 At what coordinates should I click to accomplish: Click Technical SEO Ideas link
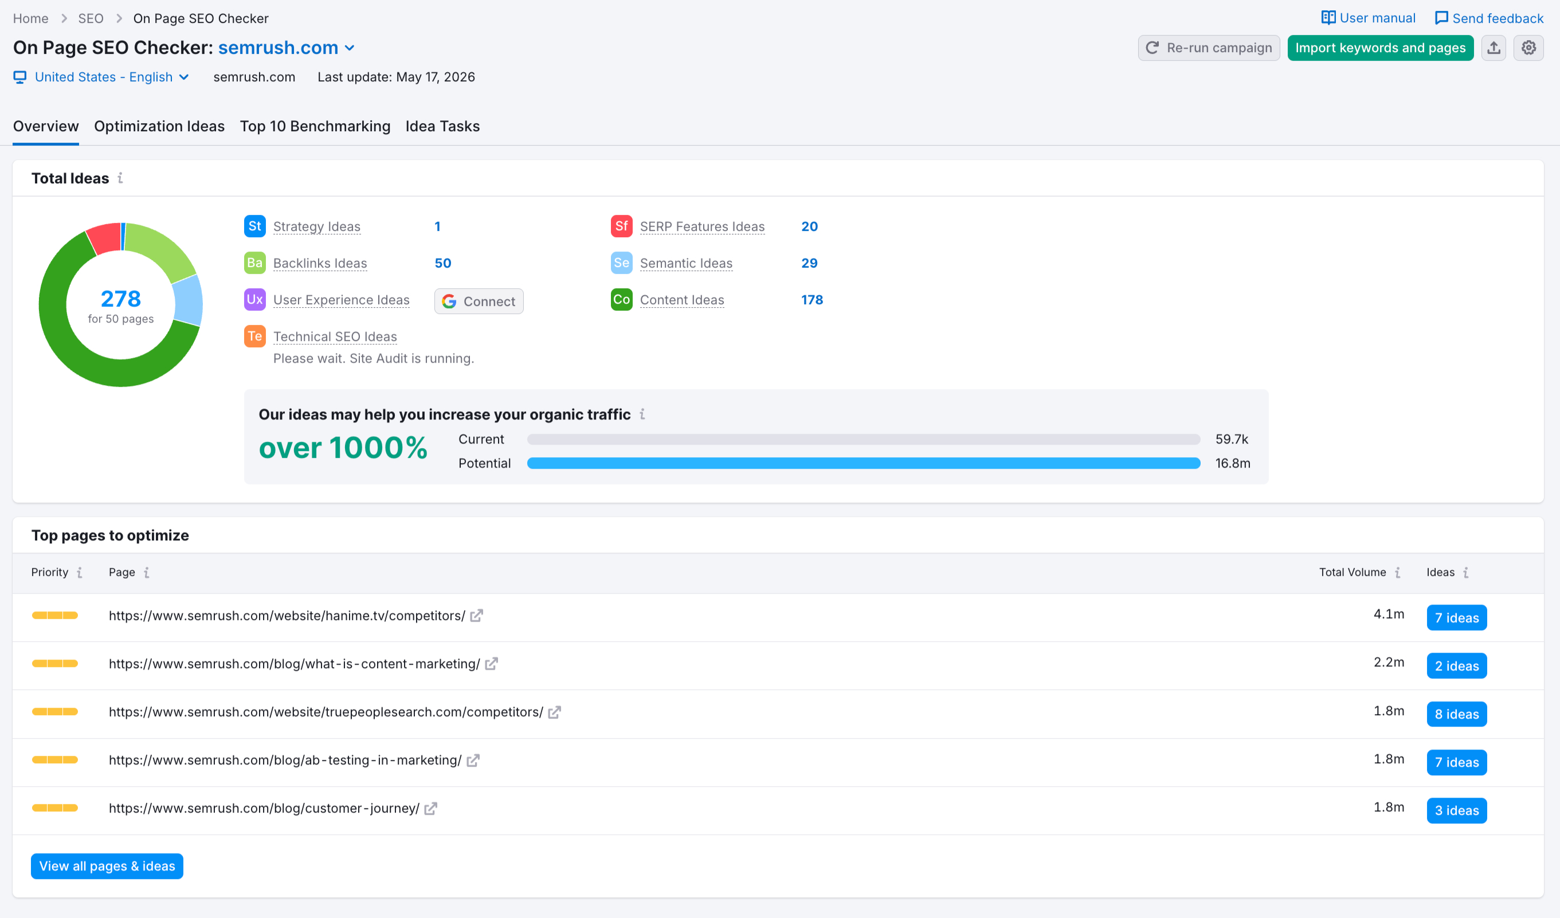(x=335, y=337)
